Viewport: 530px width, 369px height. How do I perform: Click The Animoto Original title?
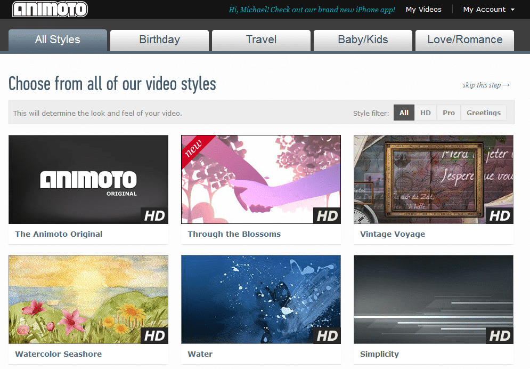(x=59, y=234)
